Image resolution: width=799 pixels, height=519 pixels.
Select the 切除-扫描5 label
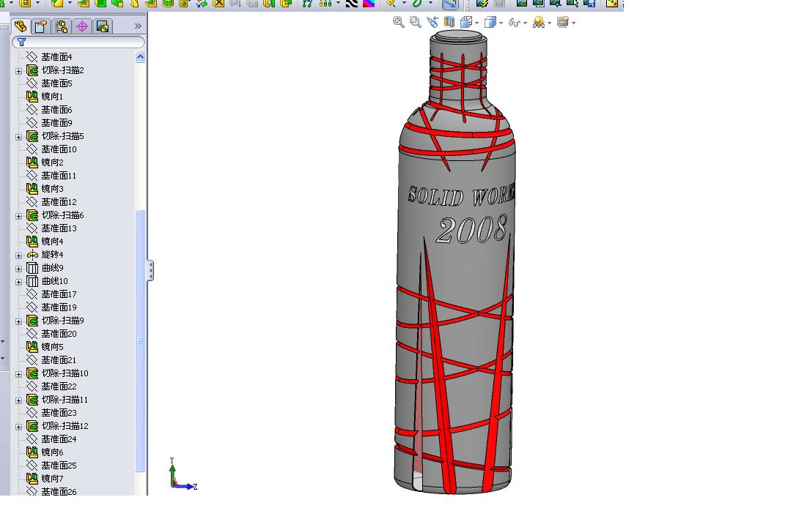click(x=63, y=136)
